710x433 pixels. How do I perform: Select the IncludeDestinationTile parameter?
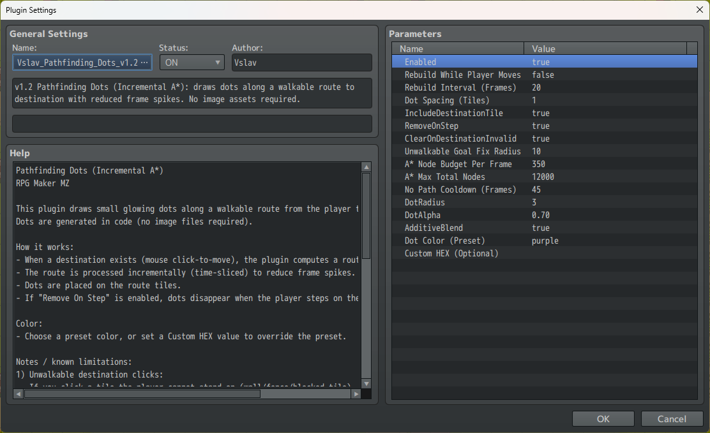544,113
